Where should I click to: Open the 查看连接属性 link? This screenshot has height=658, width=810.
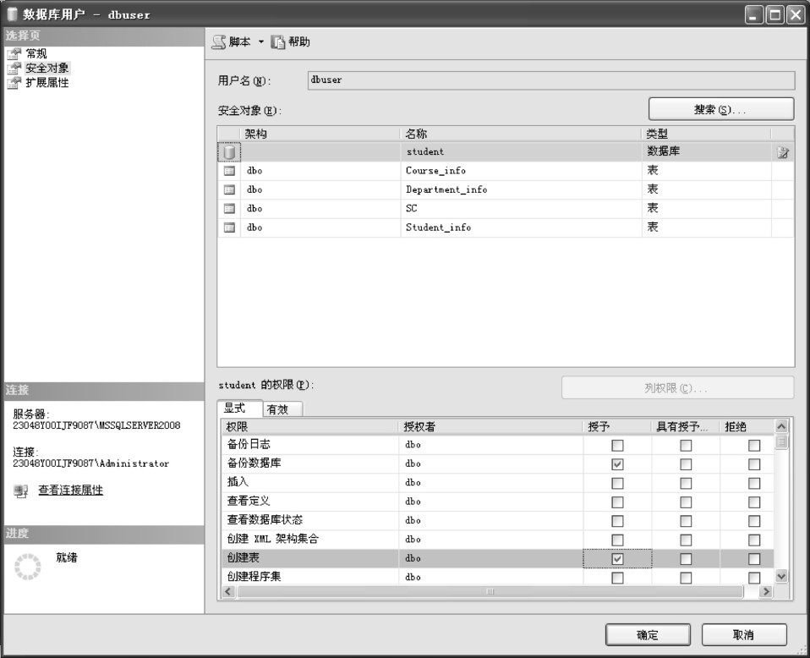tap(70, 491)
